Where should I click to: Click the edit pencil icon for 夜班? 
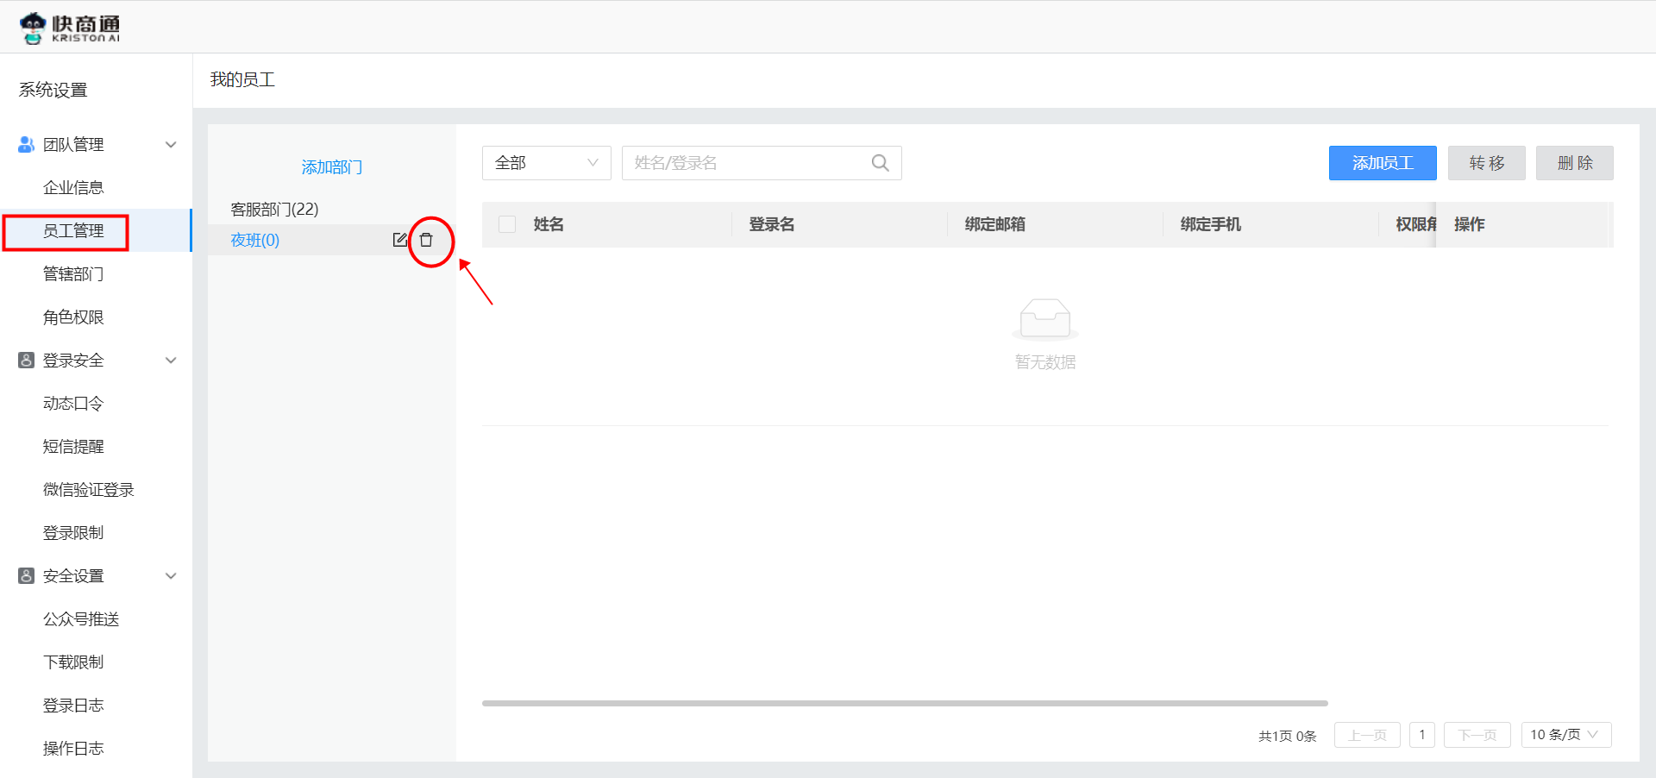tap(400, 240)
